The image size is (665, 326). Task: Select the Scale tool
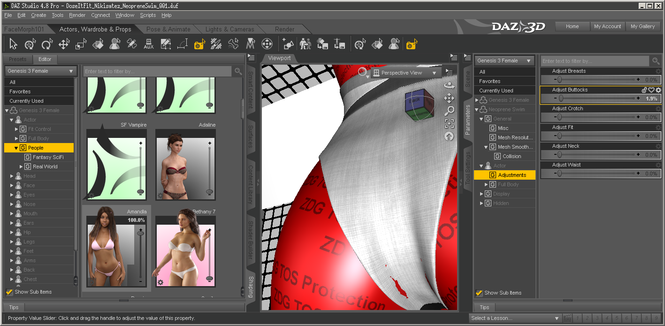pos(81,45)
